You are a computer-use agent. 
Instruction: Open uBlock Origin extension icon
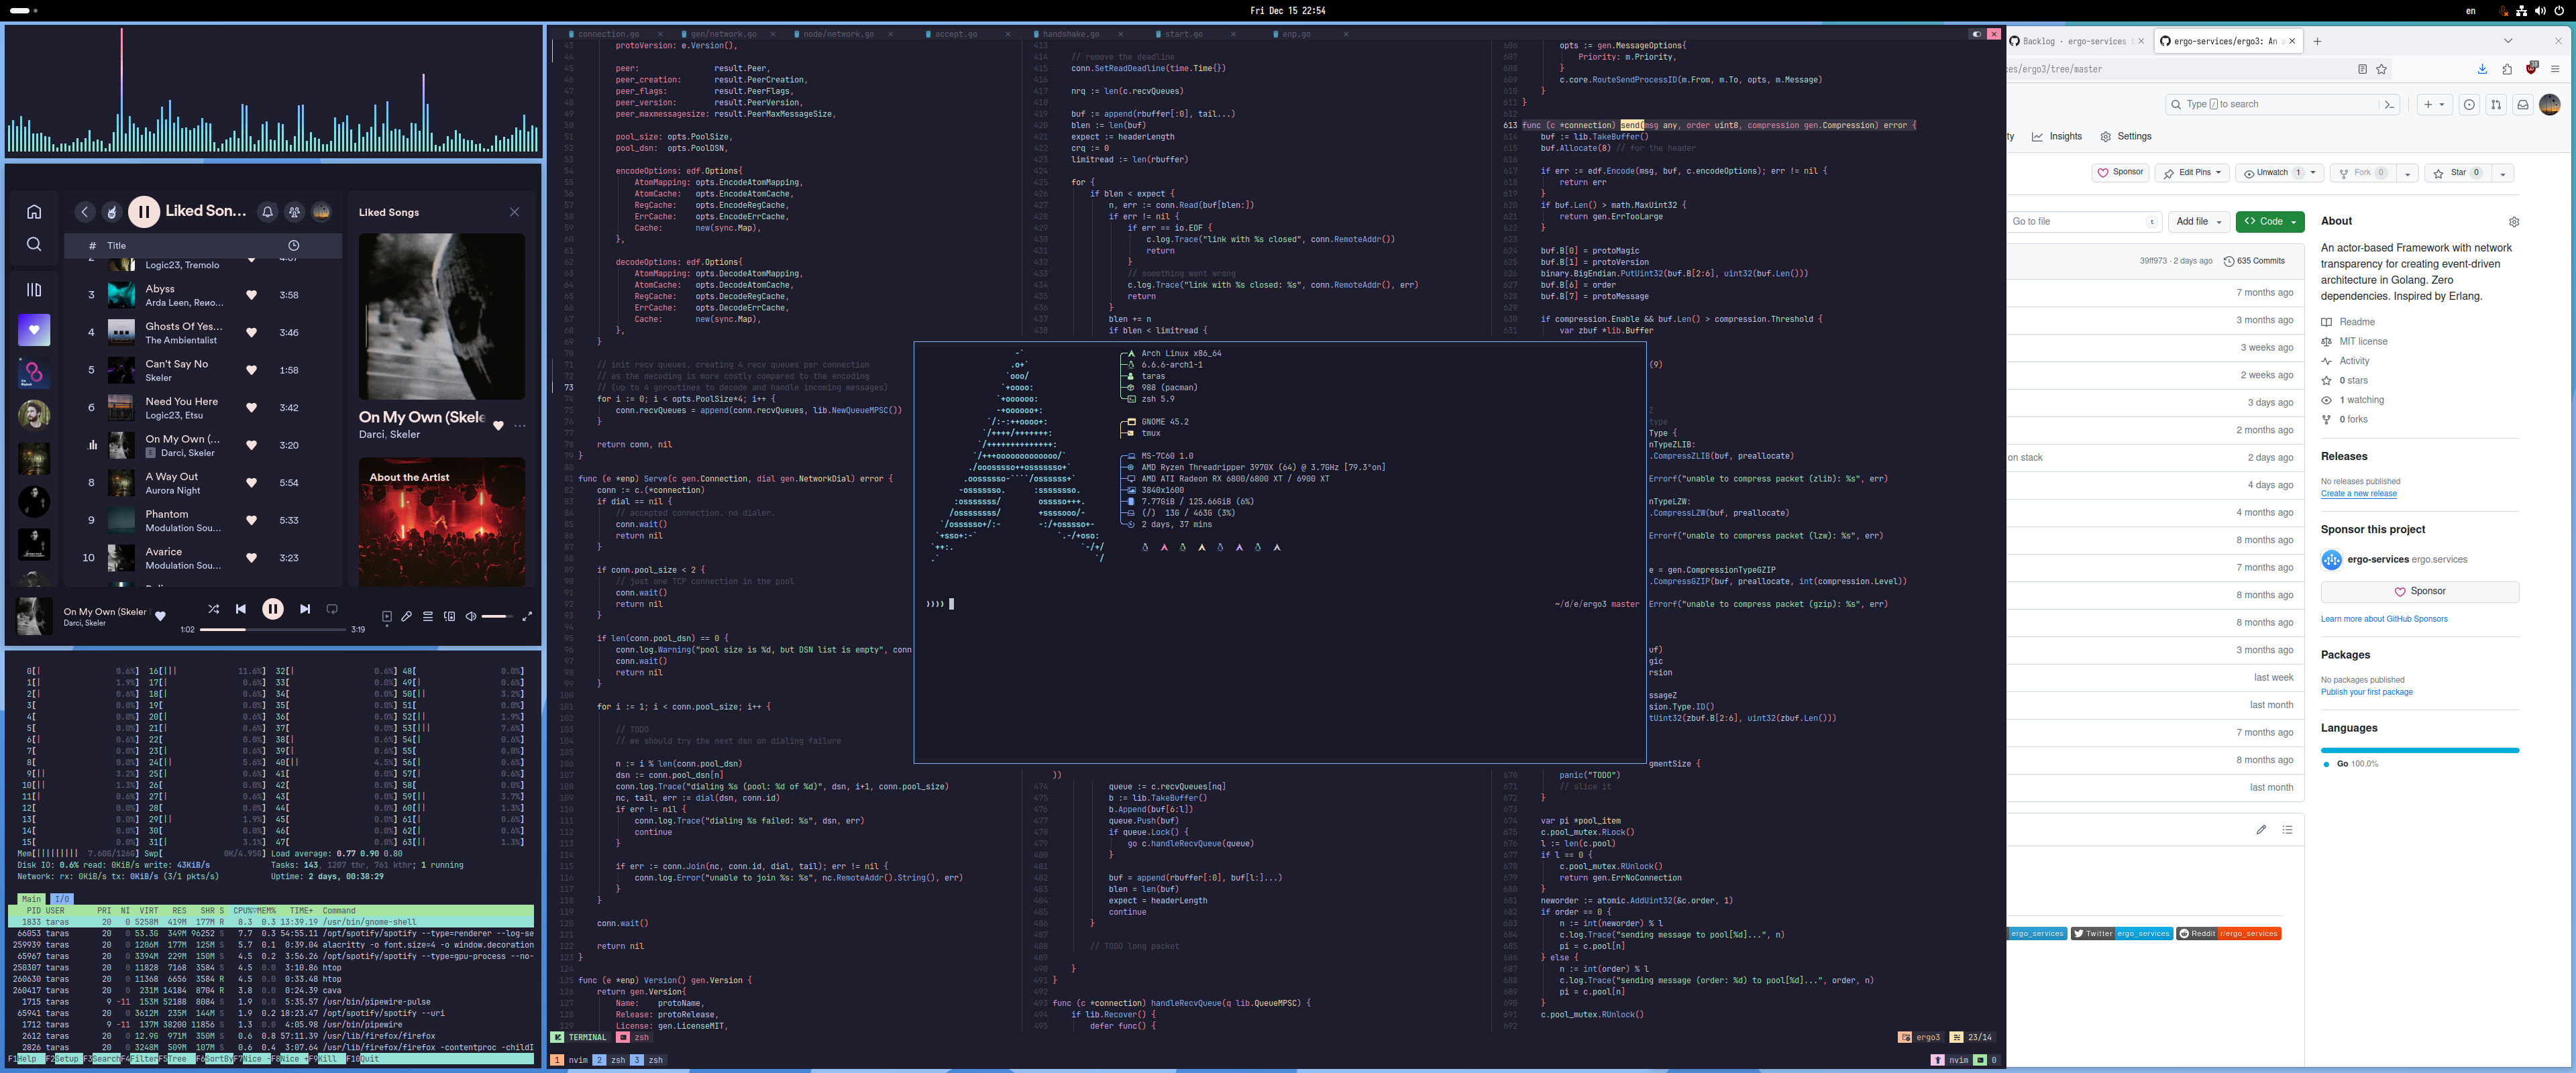(x=2532, y=68)
